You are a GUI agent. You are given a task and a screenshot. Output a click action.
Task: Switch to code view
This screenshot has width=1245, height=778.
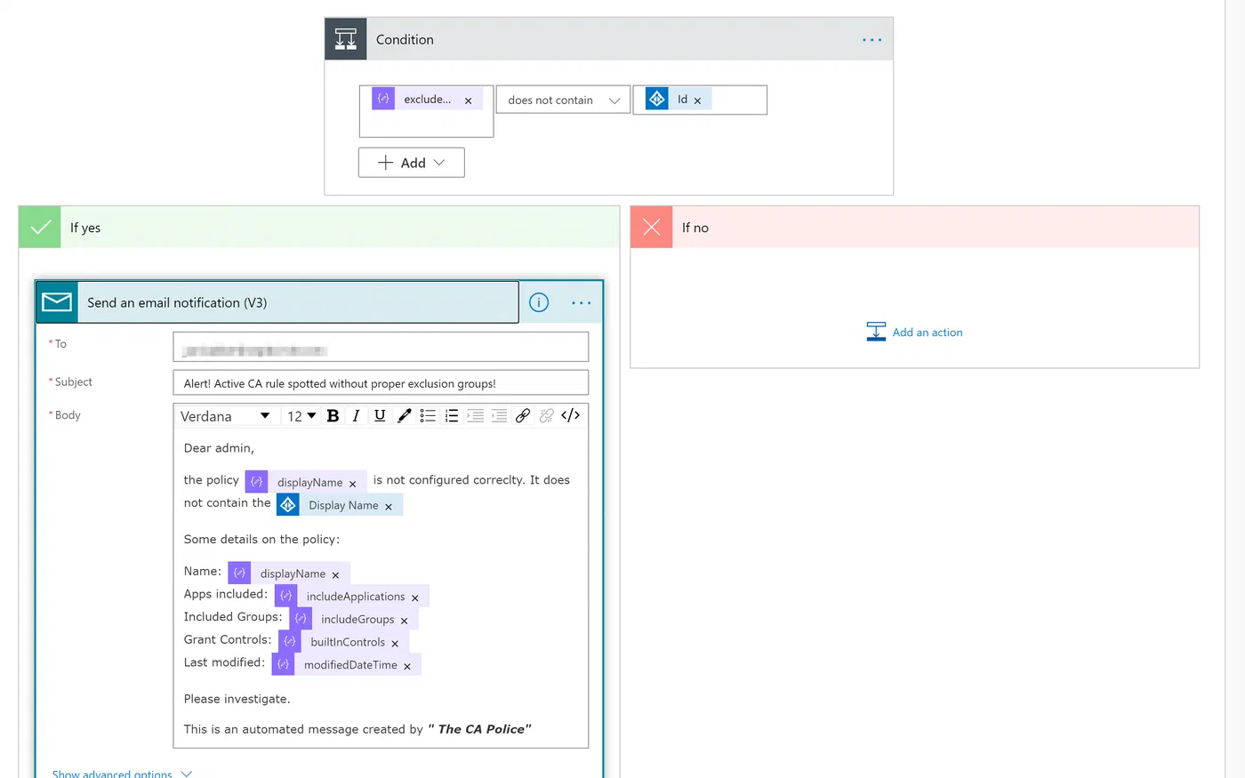click(571, 415)
